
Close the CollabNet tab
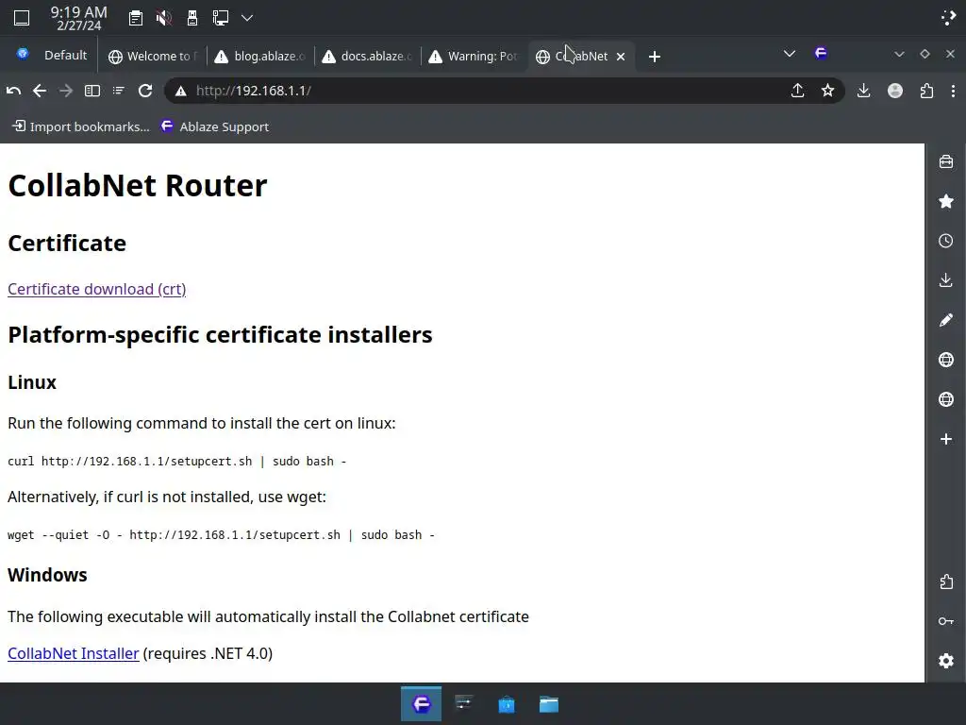click(621, 57)
